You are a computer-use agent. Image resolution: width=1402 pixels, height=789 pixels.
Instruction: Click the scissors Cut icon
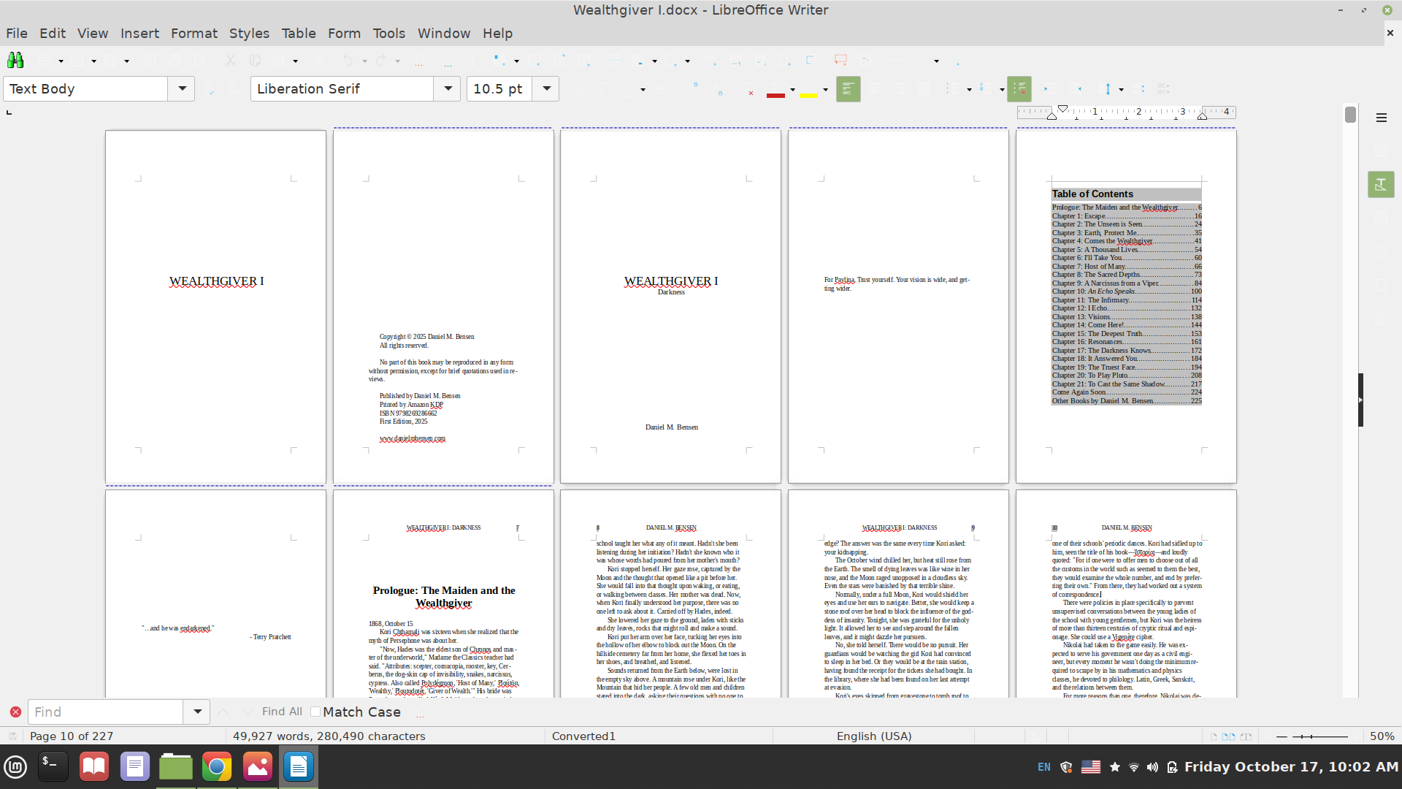pyautogui.click(x=229, y=61)
